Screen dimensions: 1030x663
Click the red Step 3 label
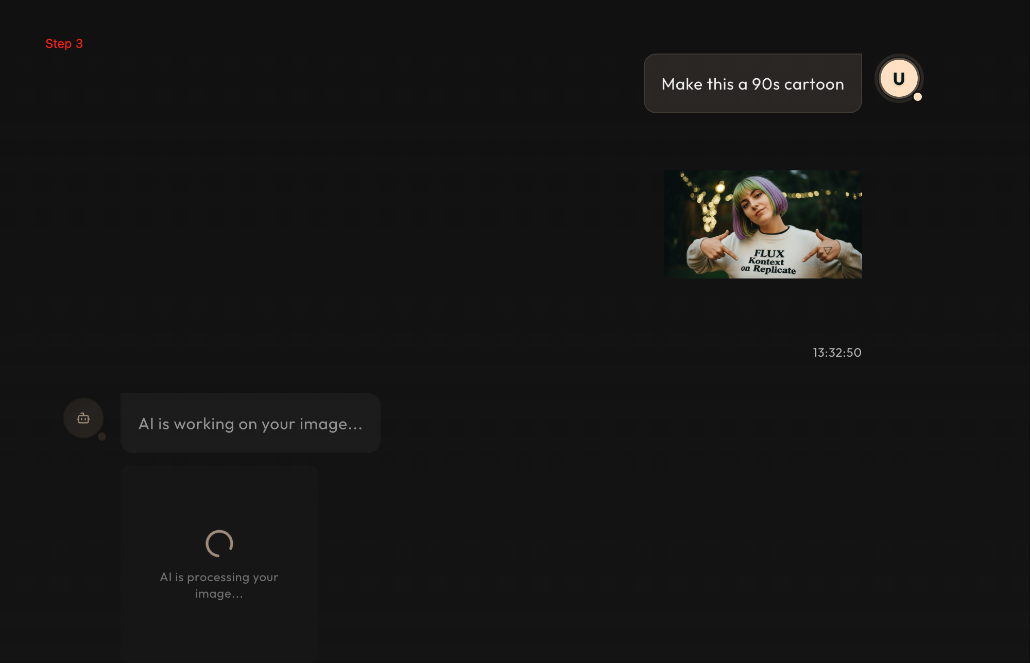[64, 44]
